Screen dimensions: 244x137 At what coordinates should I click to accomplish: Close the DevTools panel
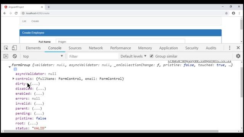tap(238, 48)
